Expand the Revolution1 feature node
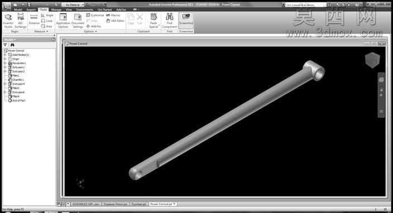The width and height of the screenshot is (393, 213). click(x=5, y=63)
